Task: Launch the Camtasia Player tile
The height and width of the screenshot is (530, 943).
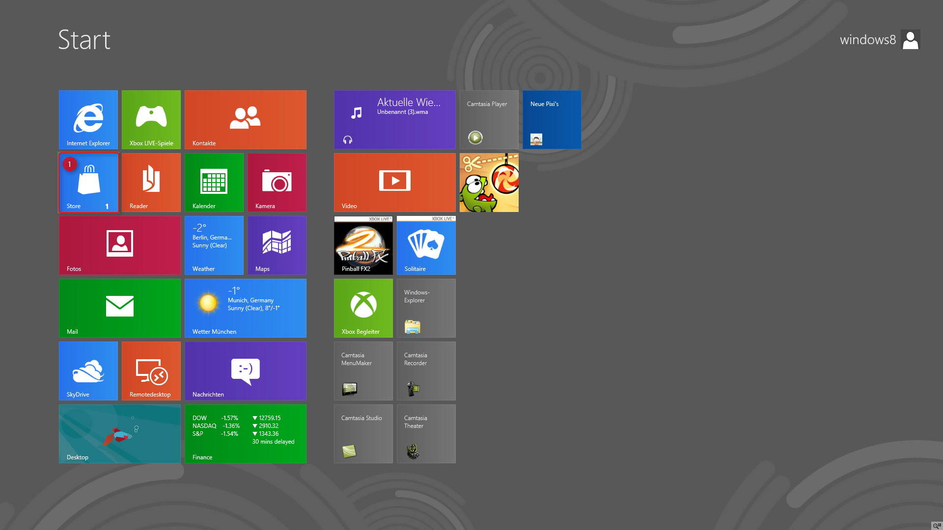Action: coord(489,120)
